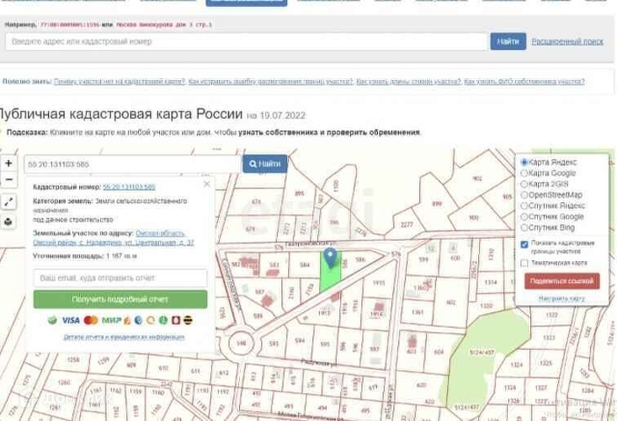
Task: Click parcel 598 in the roundabout
Action: pos(241,344)
